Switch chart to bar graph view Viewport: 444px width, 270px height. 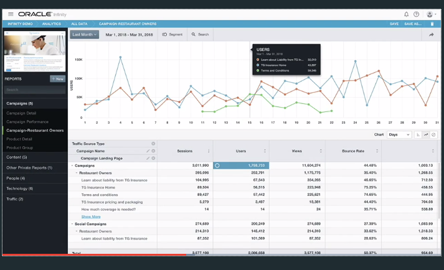tap(418, 134)
